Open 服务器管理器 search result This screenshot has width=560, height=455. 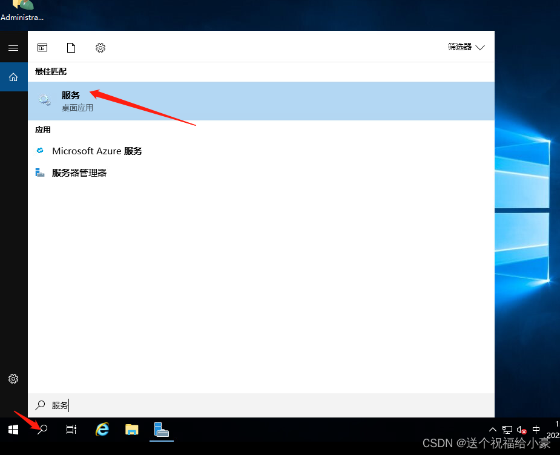pyautogui.click(x=261, y=172)
